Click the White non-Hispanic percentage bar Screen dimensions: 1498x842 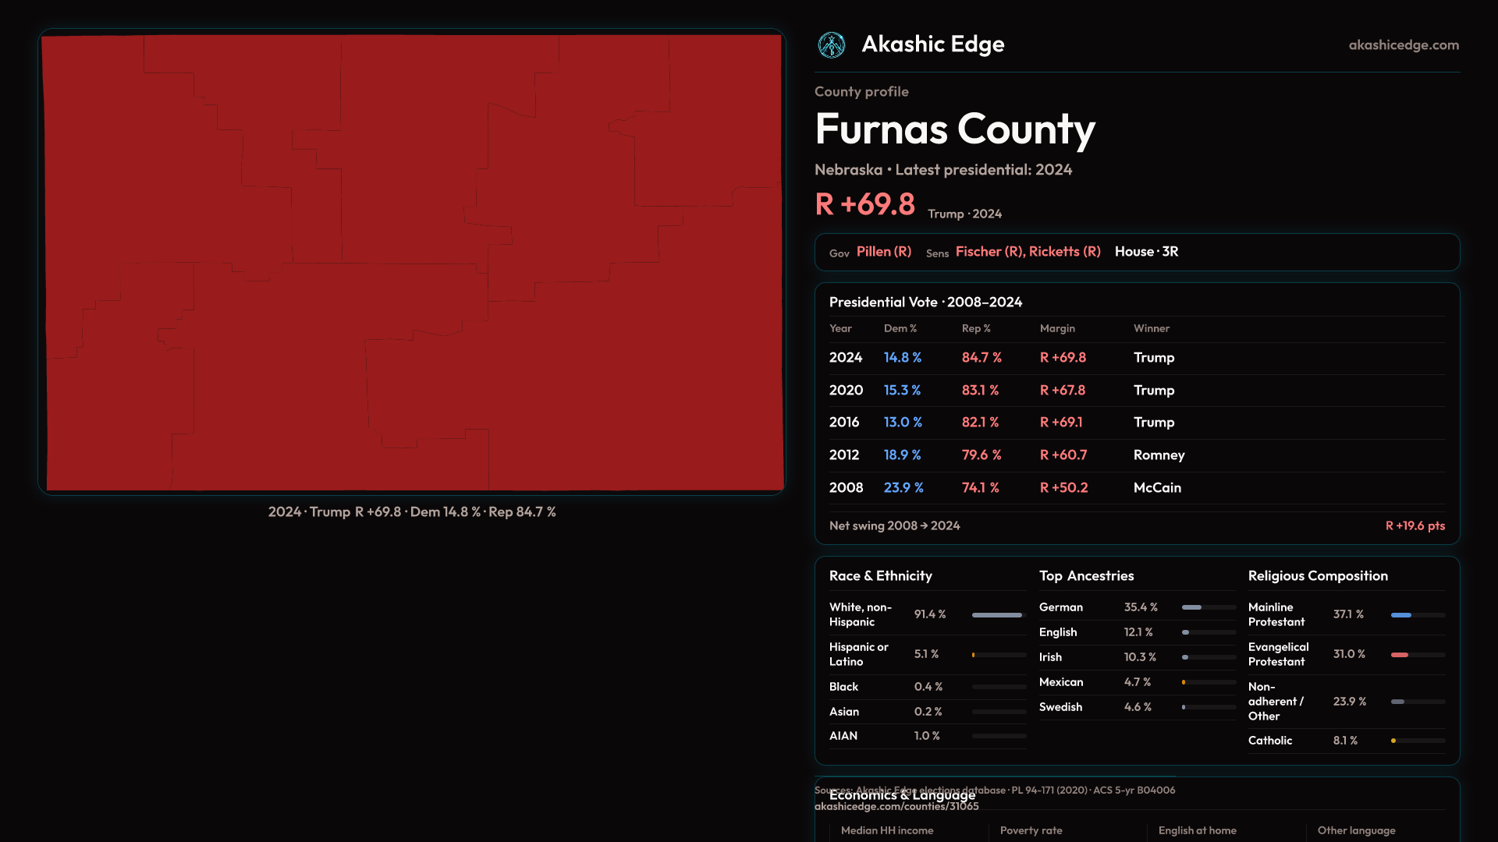(x=997, y=615)
